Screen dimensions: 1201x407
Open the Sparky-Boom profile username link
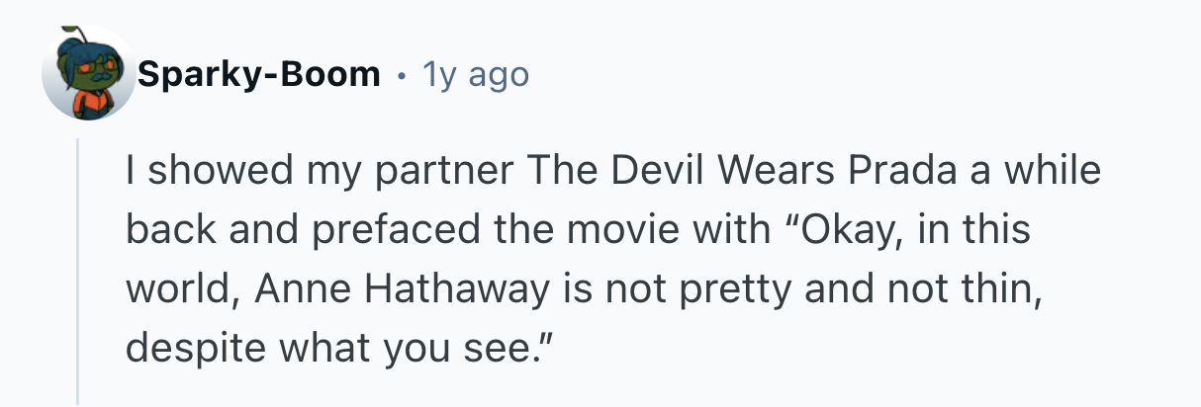(259, 74)
